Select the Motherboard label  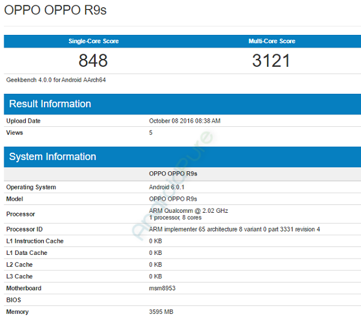click(x=23, y=288)
